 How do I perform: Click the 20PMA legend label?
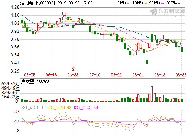coord(155,3)
